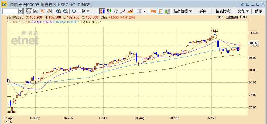Screen dimensions: 267x124
Task: Open the 技術指標 menu
Action: [x=183, y=11]
